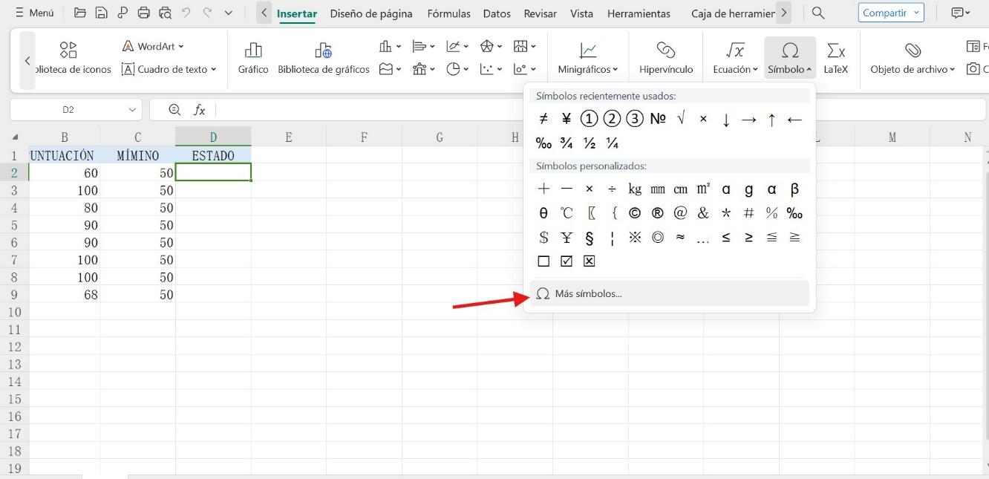Insert the empty box □ symbol
The height and width of the screenshot is (479, 989).
544,261
